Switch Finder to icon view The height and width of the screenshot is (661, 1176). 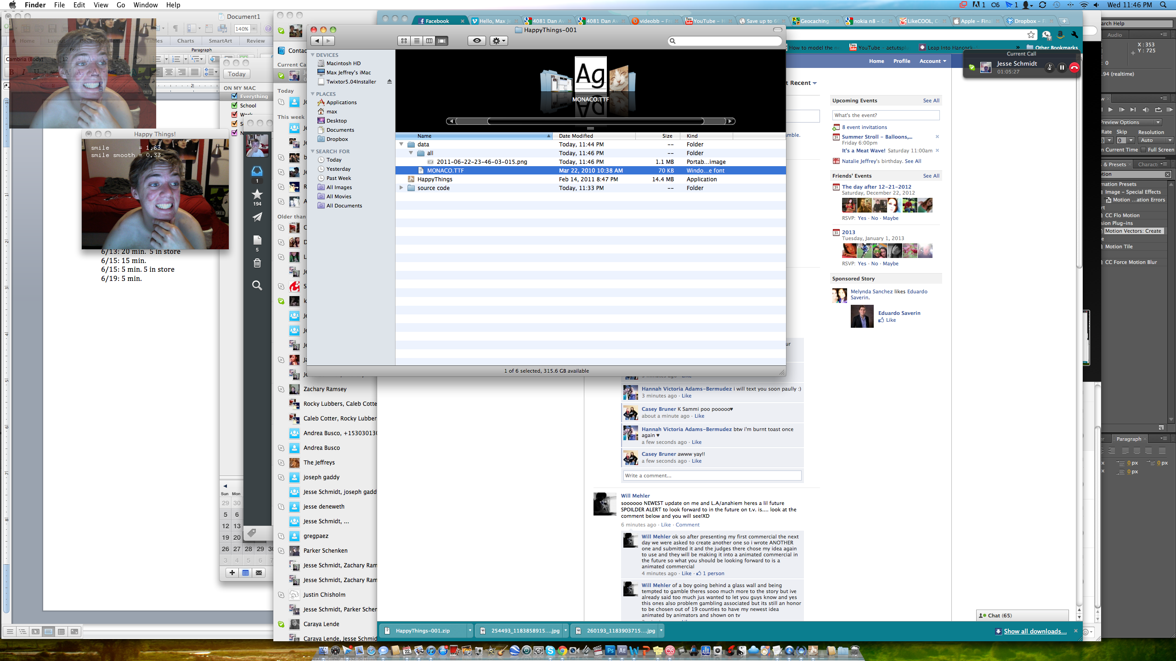coord(404,41)
